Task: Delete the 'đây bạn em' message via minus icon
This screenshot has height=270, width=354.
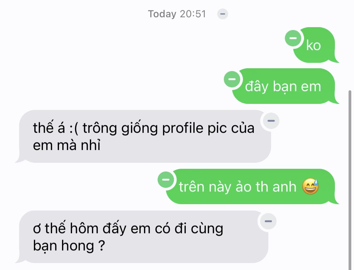Action: 232,79
